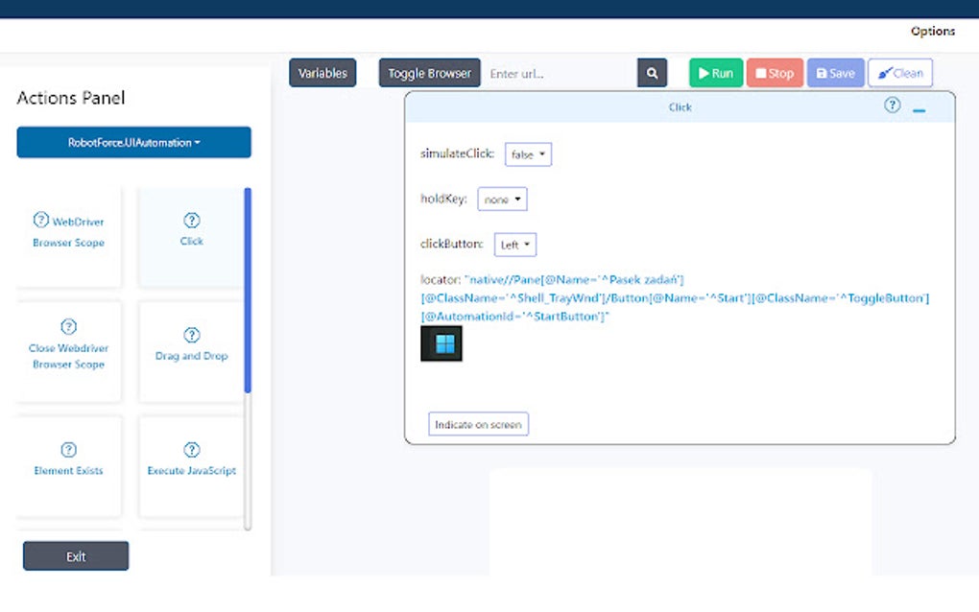Select the Click action card icon
The image size is (979, 612).
tap(191, 221)
